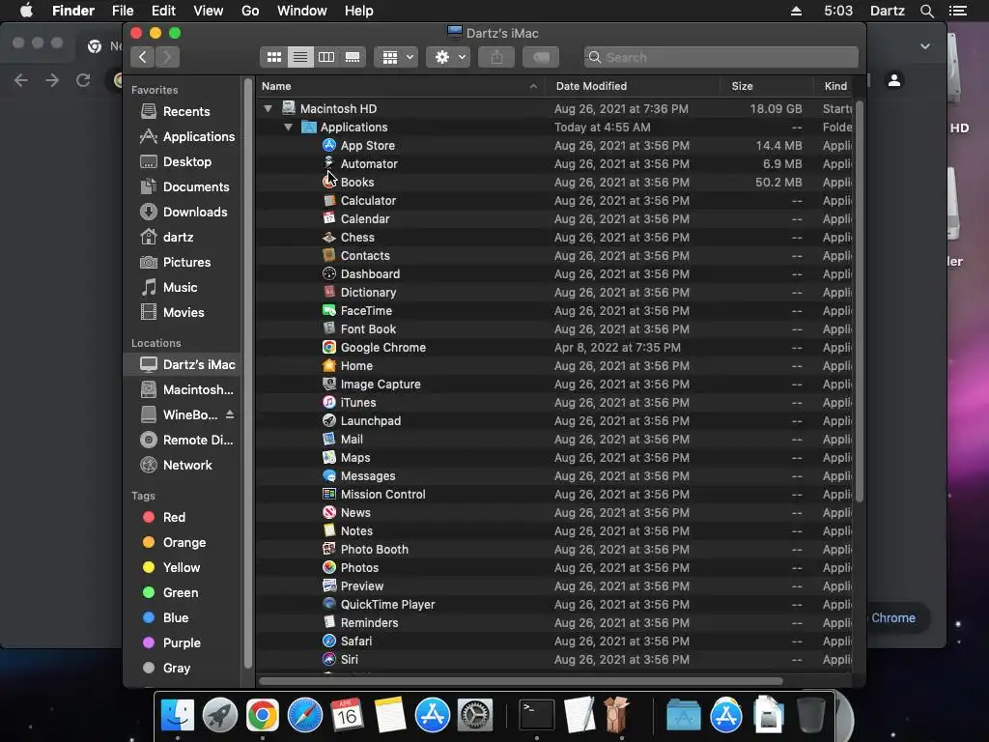Select the Dictionary row
989x742 pixels.
555,292
